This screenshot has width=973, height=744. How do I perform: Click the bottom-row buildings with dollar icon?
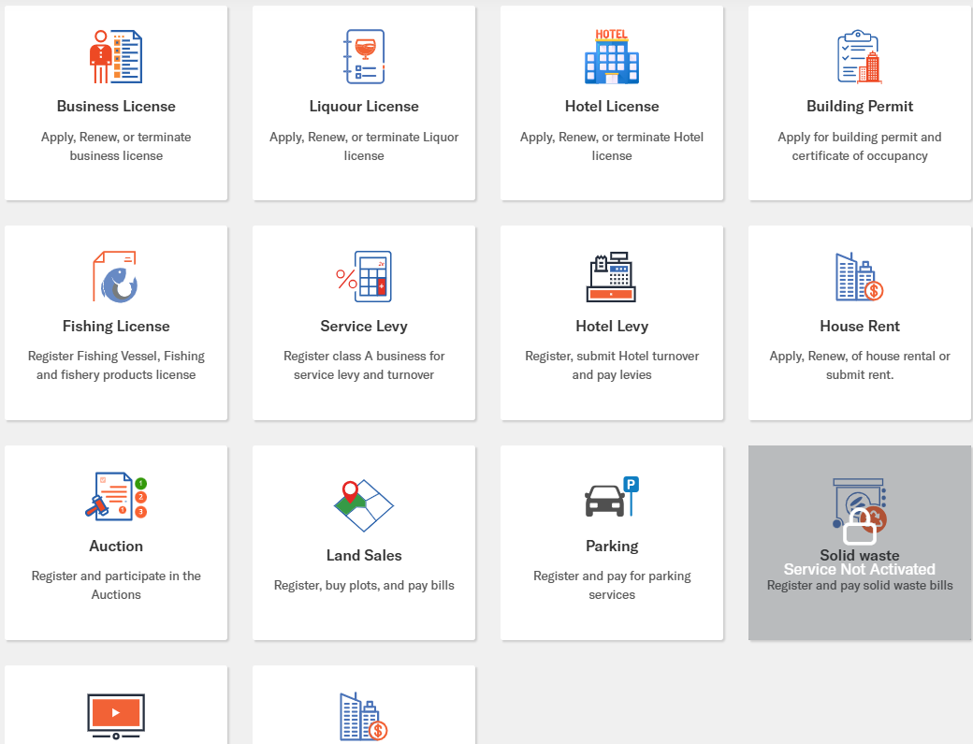(x=364, y=717)
